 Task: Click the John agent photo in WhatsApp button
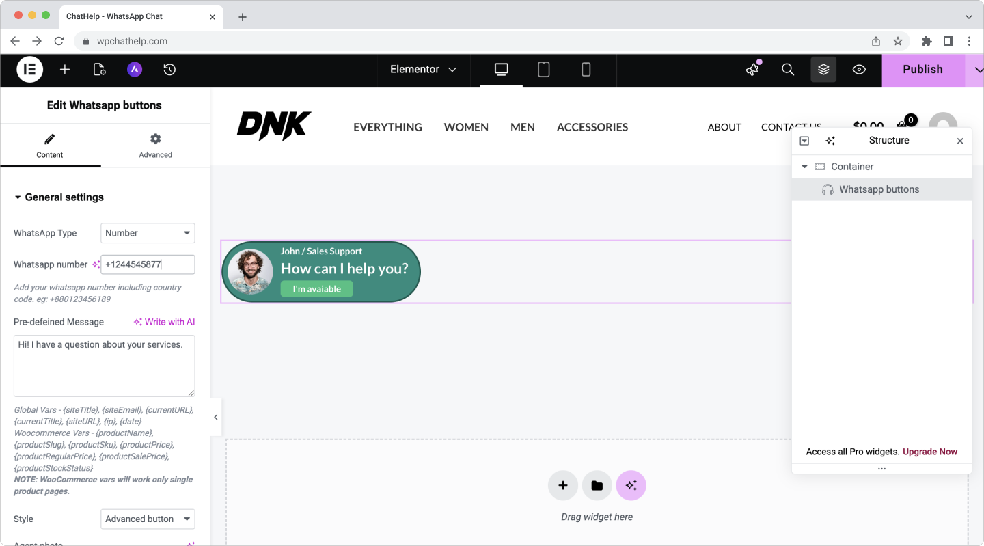(250, 272)
